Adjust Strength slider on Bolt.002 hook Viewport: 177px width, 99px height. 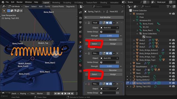(109, 36)
